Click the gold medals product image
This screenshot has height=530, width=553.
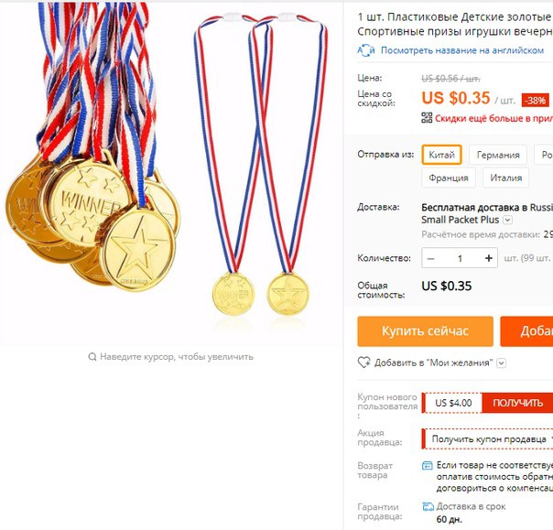[171, 173]
